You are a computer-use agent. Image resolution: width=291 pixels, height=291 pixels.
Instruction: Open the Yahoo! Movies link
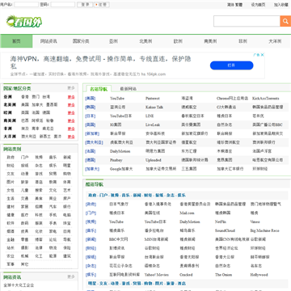tap(157, 275)
